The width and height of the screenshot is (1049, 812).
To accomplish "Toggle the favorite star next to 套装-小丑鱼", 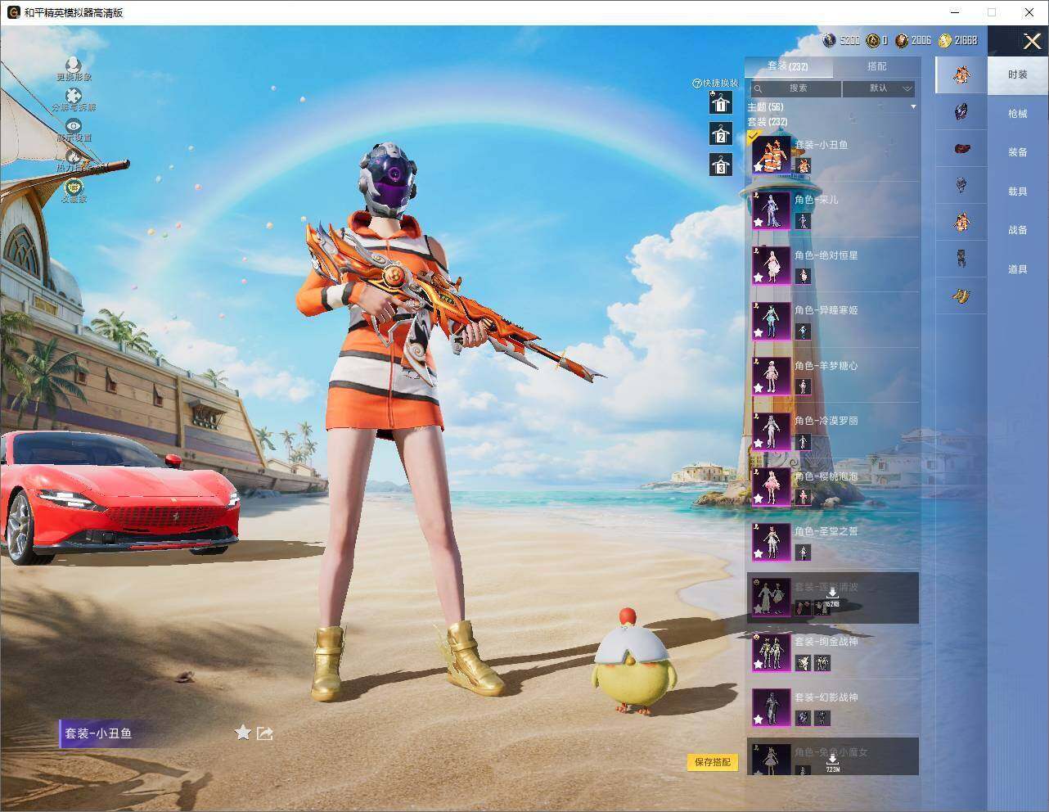I will click(x=242, y=733).
